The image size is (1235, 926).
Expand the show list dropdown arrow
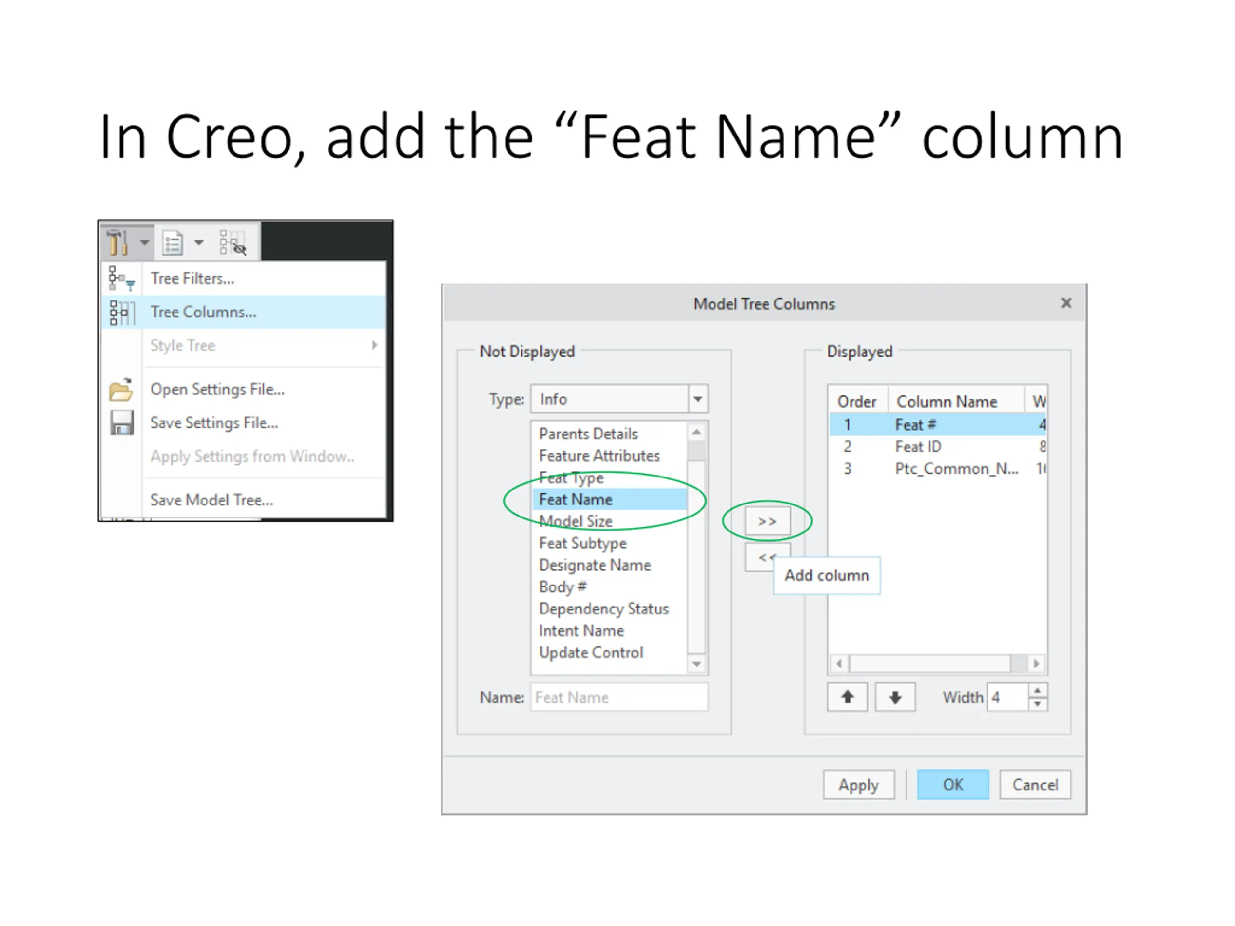199,242
